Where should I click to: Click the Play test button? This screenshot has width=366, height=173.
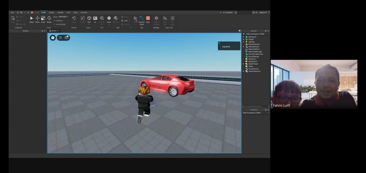(x=135, y=18)
